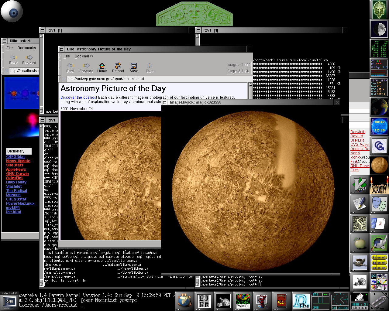Click the eyeball icon in the corner
Viewport: 389px width, 311px height.
[12, 11]
